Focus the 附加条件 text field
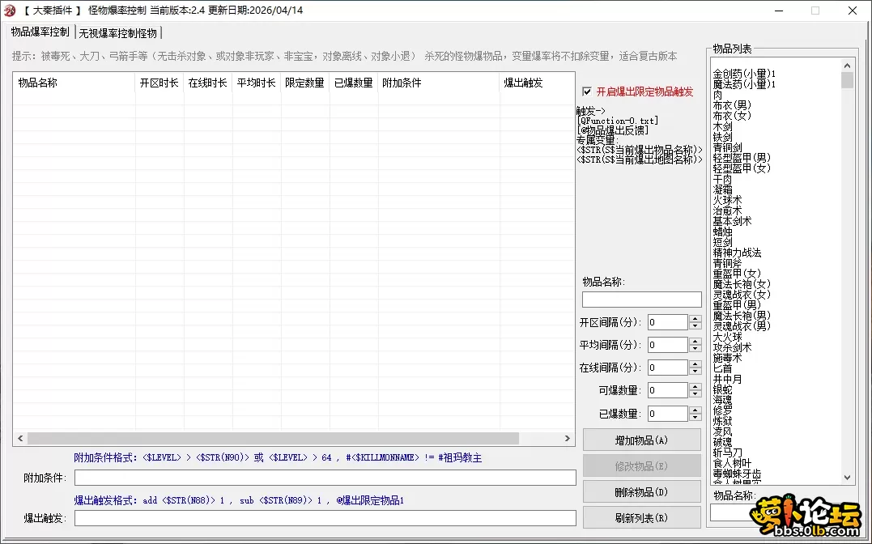The height and width of the screenshot is (544, 872). 325,478
